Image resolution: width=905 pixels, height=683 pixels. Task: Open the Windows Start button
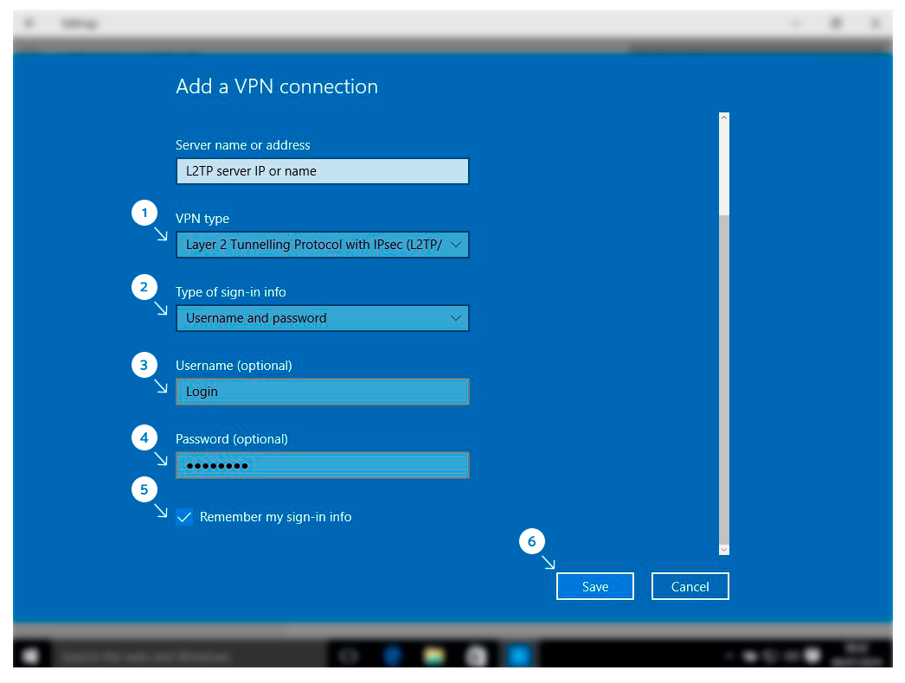[31, 656]
